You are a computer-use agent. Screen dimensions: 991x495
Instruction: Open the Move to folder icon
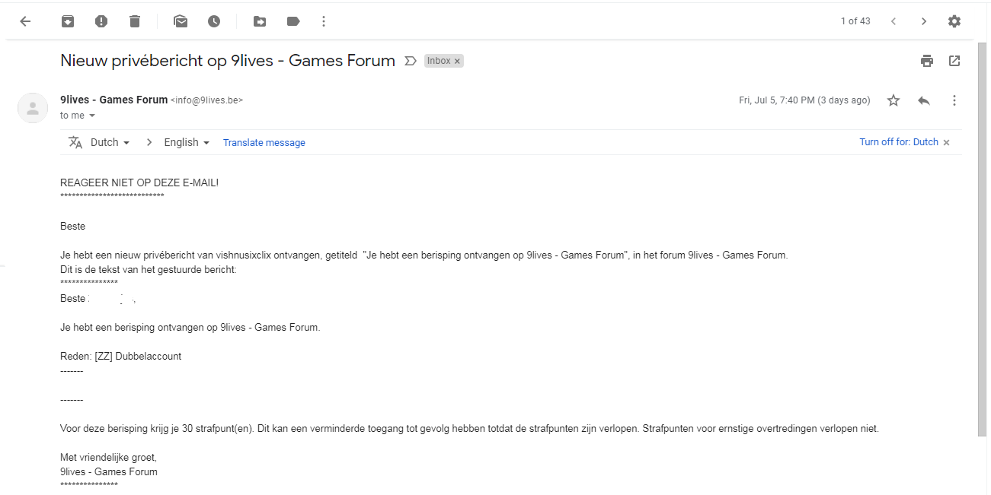click(260, 21)
